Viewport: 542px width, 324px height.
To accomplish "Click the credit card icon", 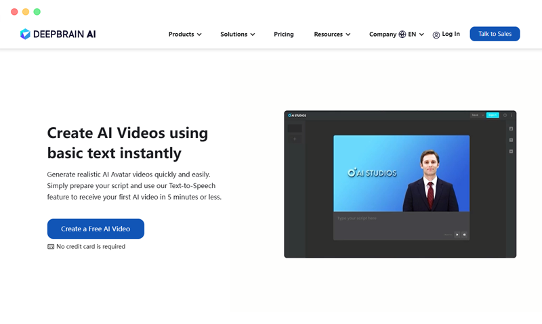I will tap(51, 247).
